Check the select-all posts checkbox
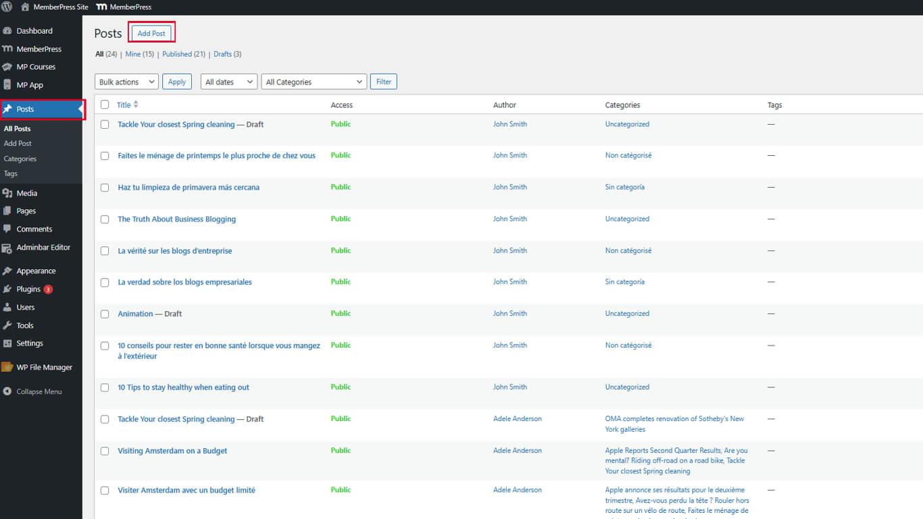The width and height of the screenshot is (923, 519). pyautogui.click(x=104, y=105)
